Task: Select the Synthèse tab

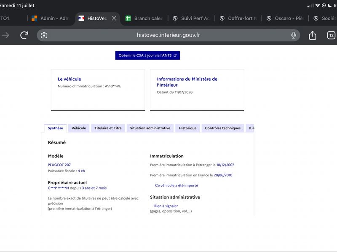Action: point(55,128)
